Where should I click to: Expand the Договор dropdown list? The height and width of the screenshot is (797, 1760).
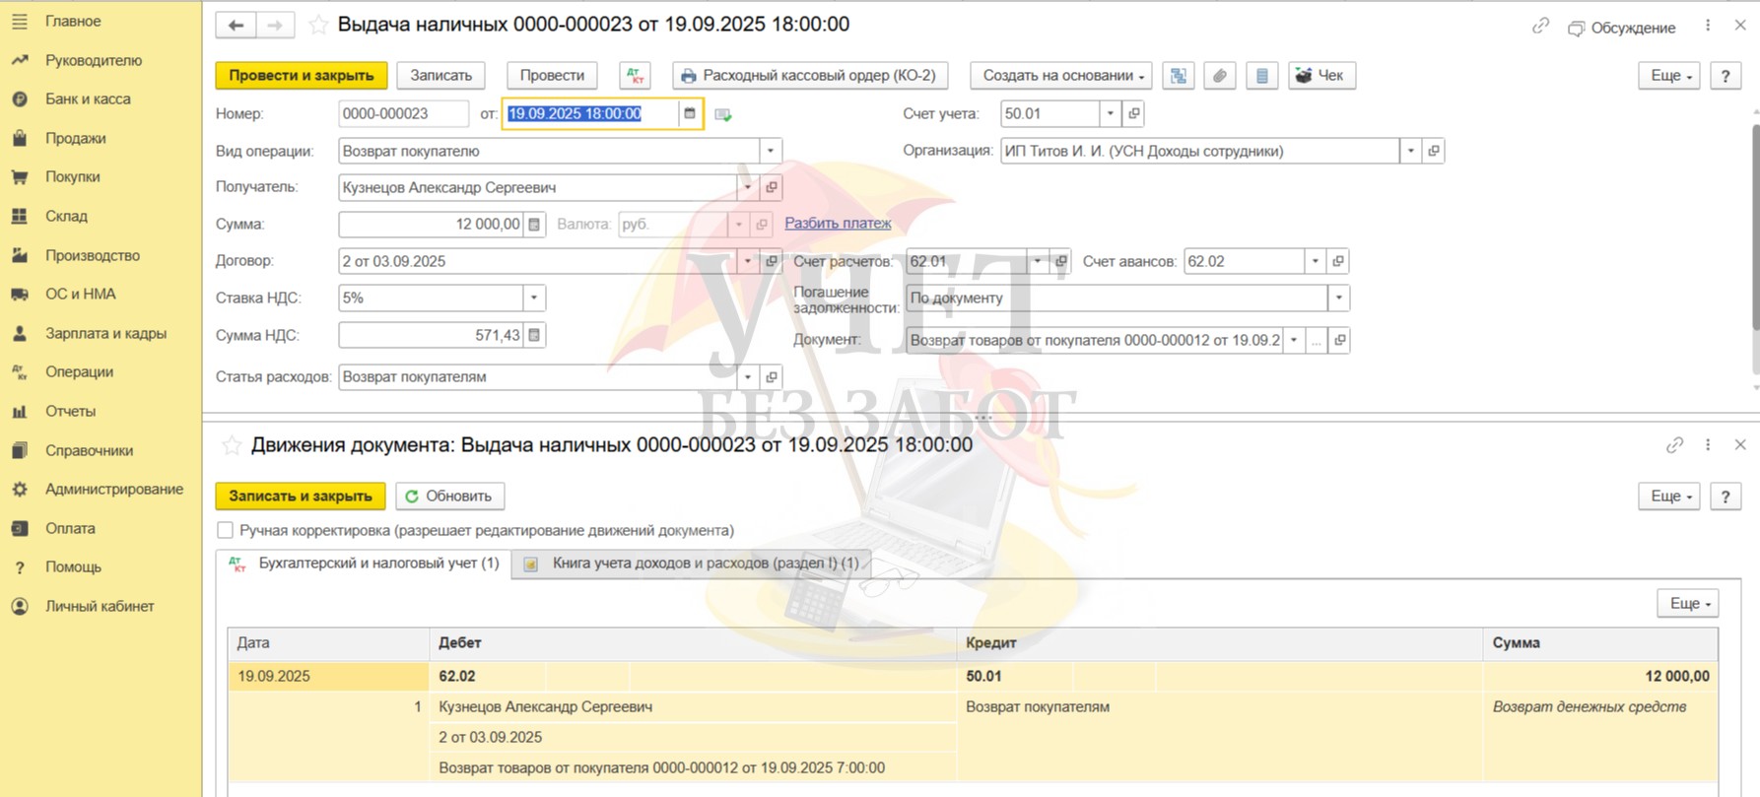click(x=748, y=261)
